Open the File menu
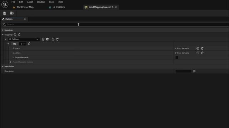The image size is (229, 128). click(x=13, y=2)
